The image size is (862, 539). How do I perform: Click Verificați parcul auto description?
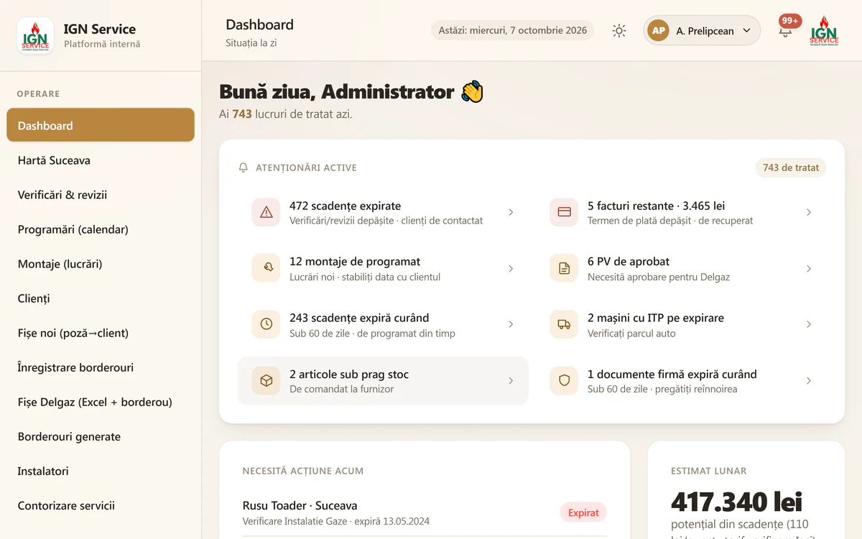point(631,333)
